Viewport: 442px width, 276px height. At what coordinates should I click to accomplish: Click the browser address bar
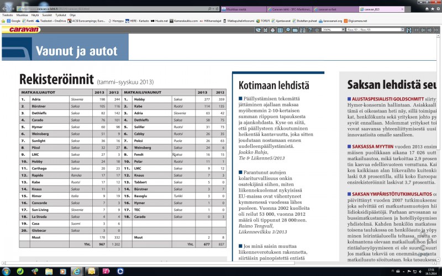coord(110,9)
